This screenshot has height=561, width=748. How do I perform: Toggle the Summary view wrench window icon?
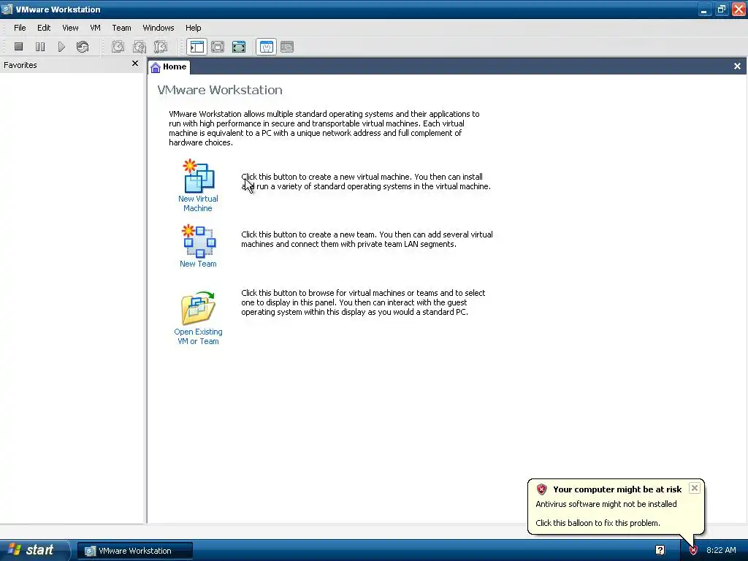[x=266, y=47]
